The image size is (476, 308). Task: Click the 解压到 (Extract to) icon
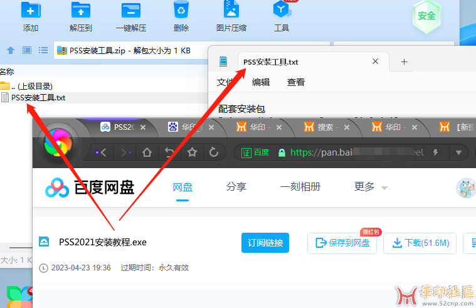coord(80,11)
